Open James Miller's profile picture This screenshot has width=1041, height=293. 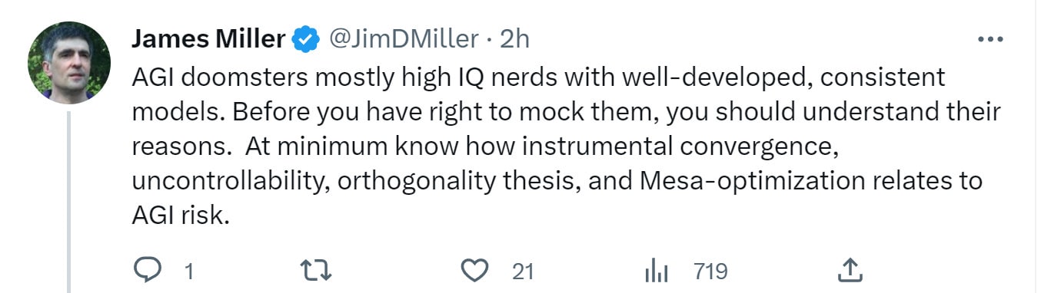click(69, 63)
